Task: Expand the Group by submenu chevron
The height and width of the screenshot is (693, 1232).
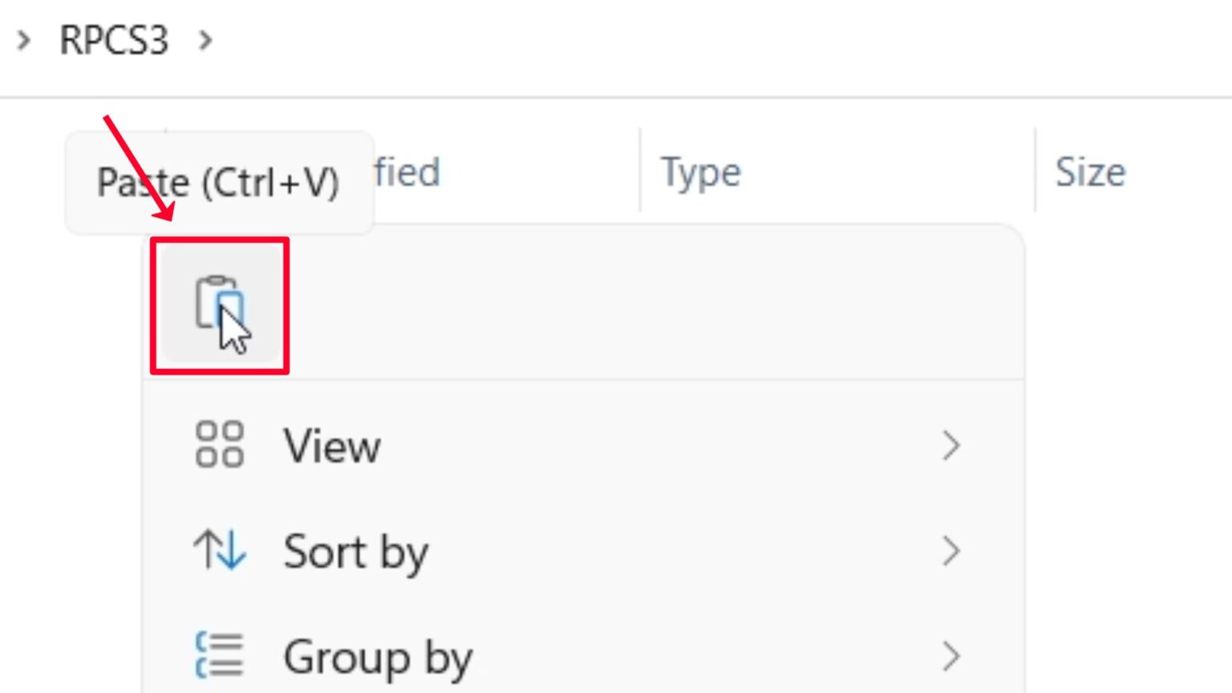Action: pos(951,656)
